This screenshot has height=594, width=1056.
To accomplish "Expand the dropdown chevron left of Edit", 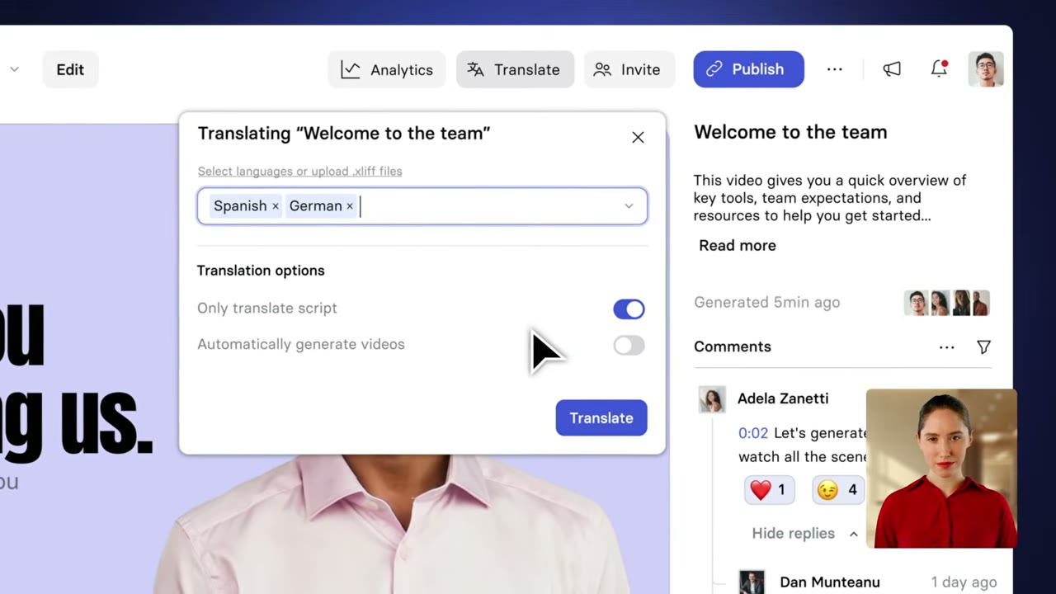I will point(14,69).
